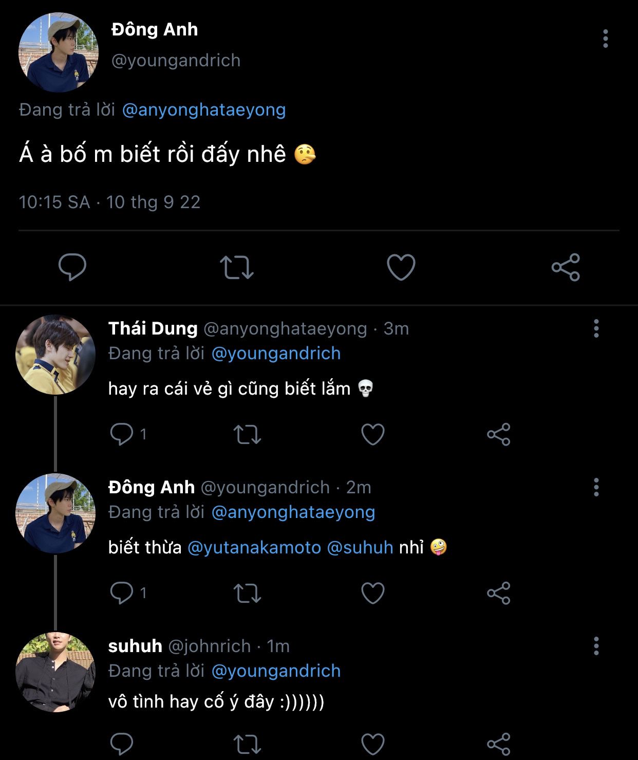Open @suhuh mention link
This screenshot has width=638, height=760.
(360, 548)
